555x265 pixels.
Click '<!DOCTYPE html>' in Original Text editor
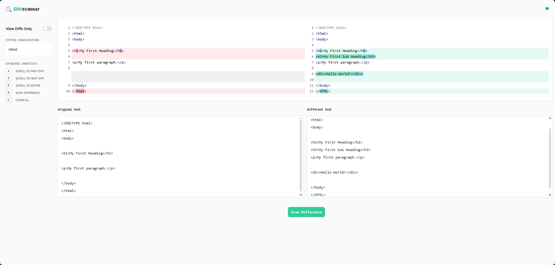pos(77,123)
